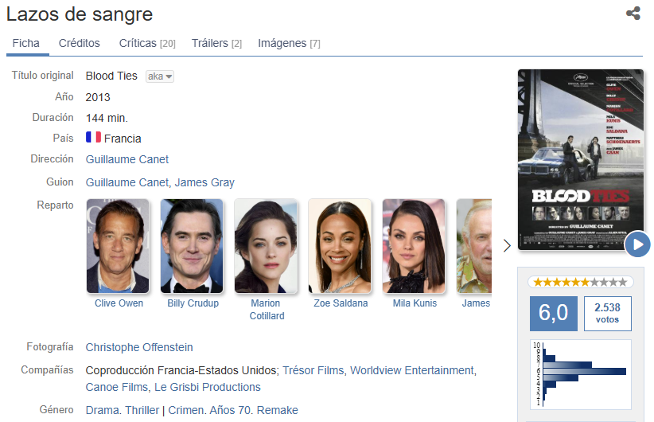The height and width of the screenshot is (422, 654).
Task: Open Zoe Saldana name link
Action: pyautogui.click(x=341, y=303)
